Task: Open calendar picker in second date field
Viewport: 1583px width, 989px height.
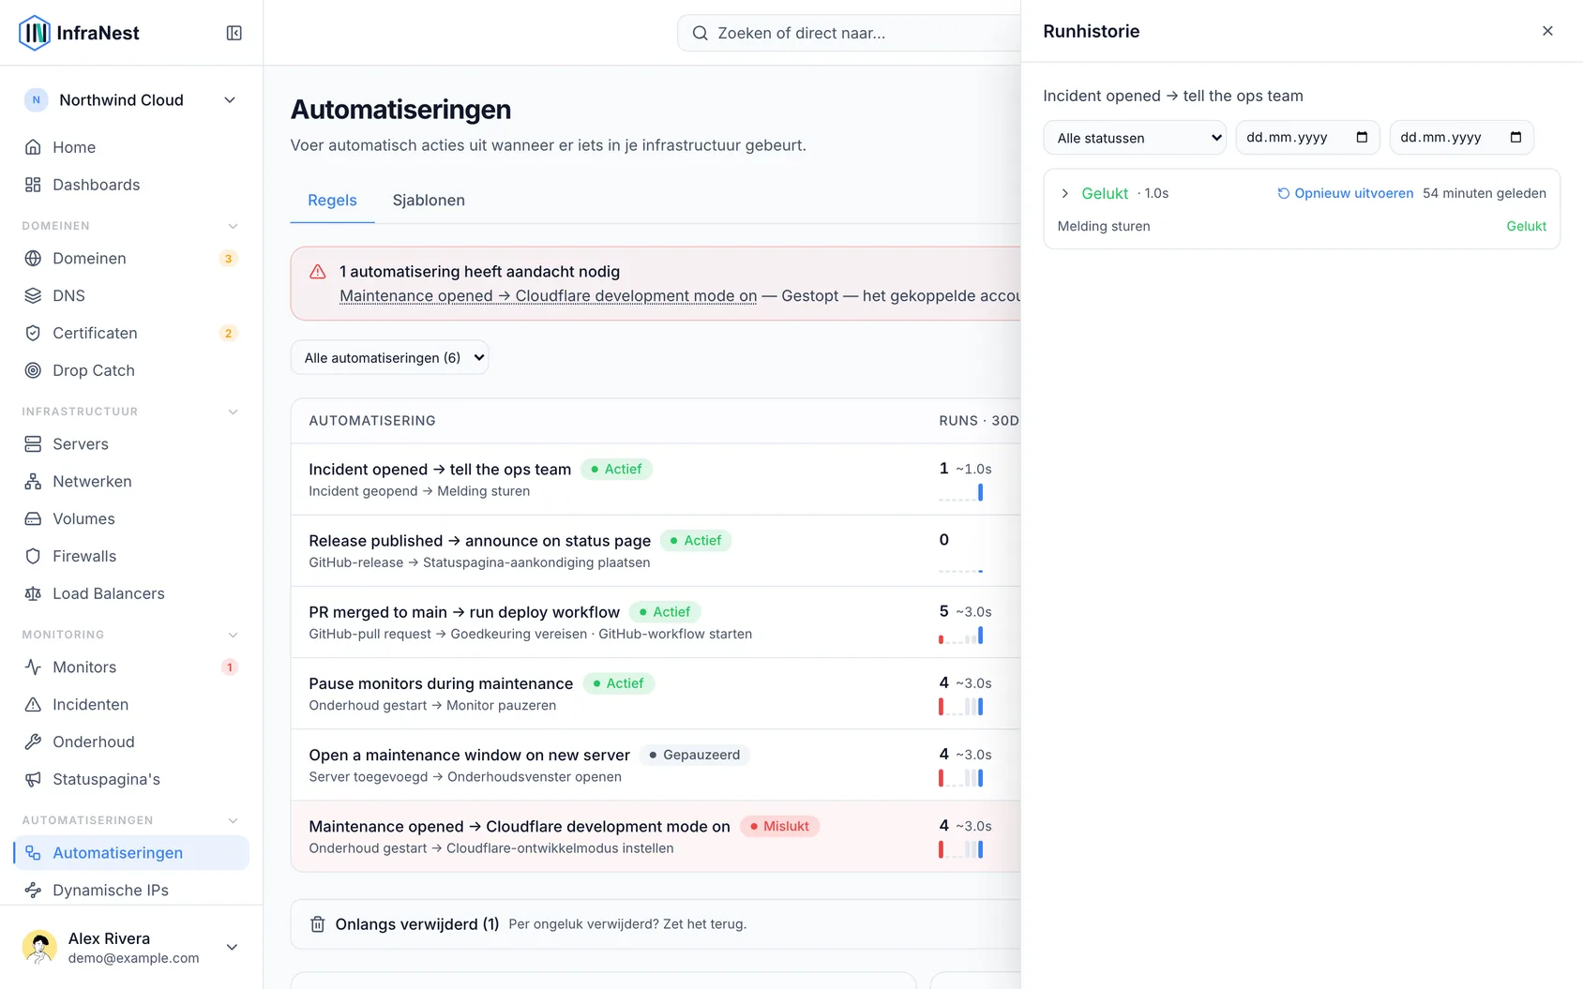Action: pyautogui.click(x=1515, y=138)
